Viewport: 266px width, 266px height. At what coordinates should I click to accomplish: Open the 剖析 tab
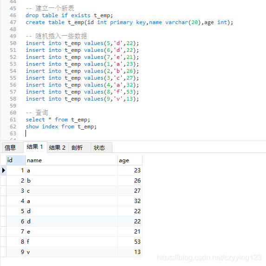pos(79,147)
